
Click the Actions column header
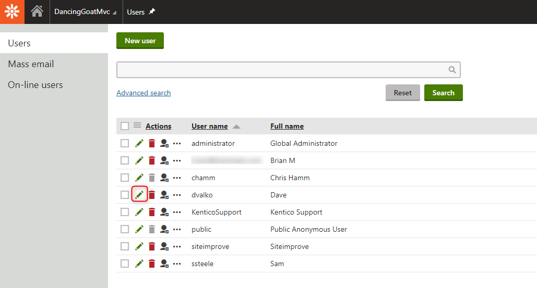click(158, 126)
